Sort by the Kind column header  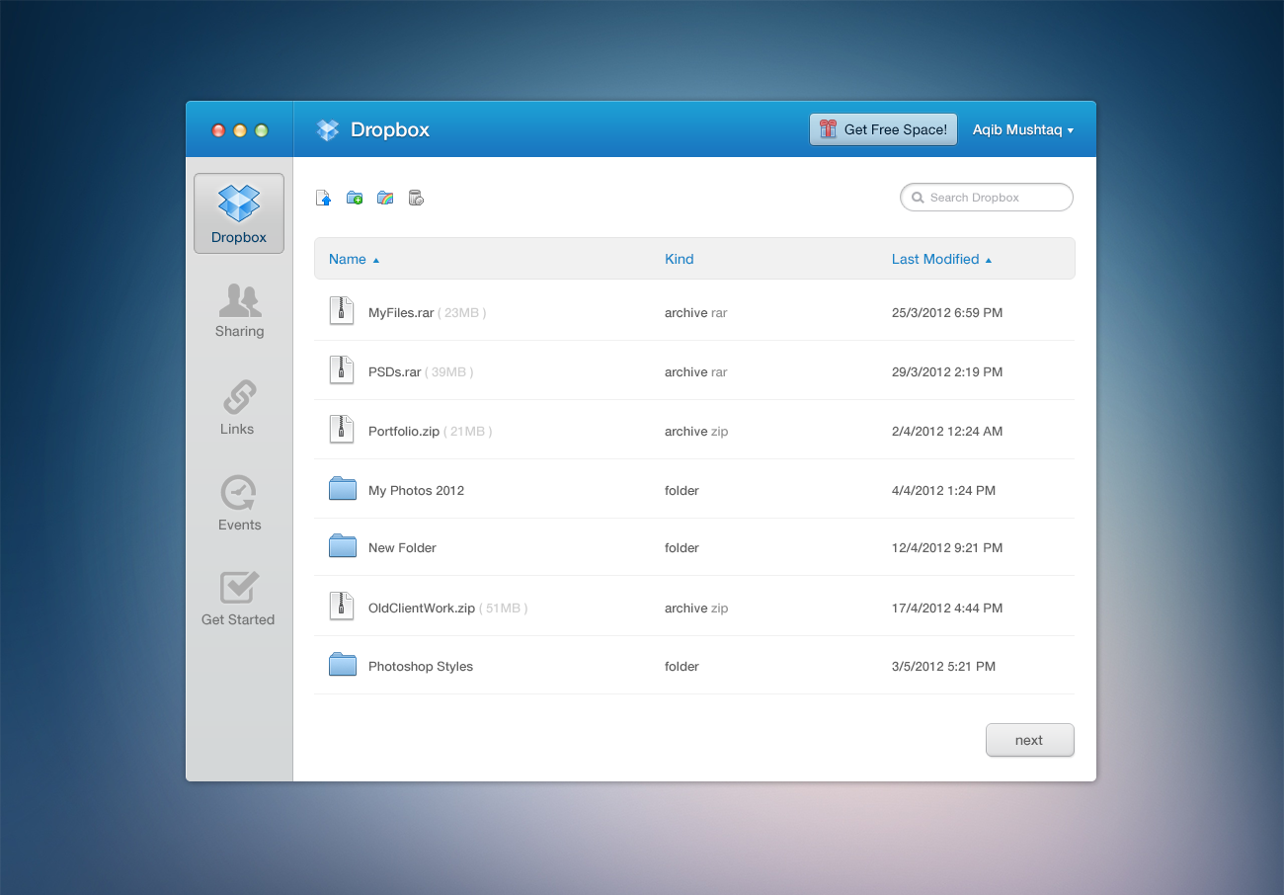click(680, 259)
